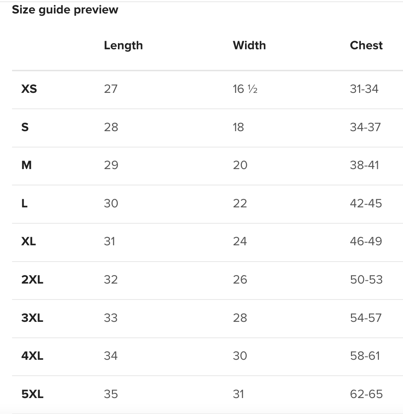Click the 16 ½ width value
Image resolution: width=403 pixels, height=414 pixels.
(245, 89)
